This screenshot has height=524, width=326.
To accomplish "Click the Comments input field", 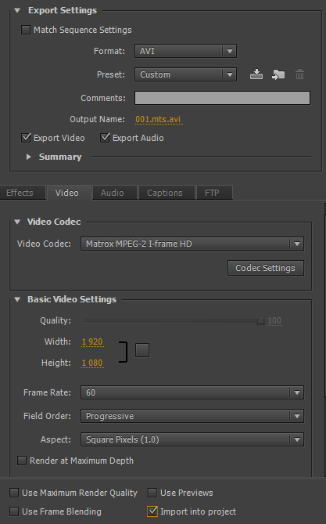I will click(x=222, y=98).
